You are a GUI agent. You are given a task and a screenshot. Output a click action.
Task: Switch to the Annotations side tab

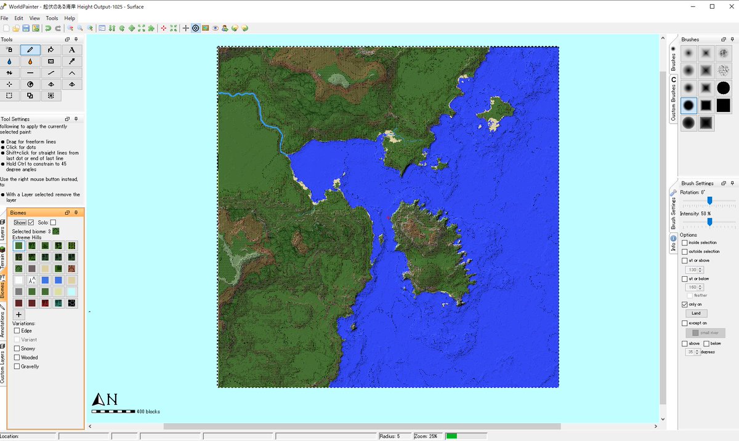coord(2,320)
